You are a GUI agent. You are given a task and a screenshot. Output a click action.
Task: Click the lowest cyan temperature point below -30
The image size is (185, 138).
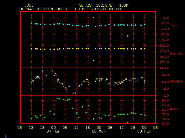127,36
